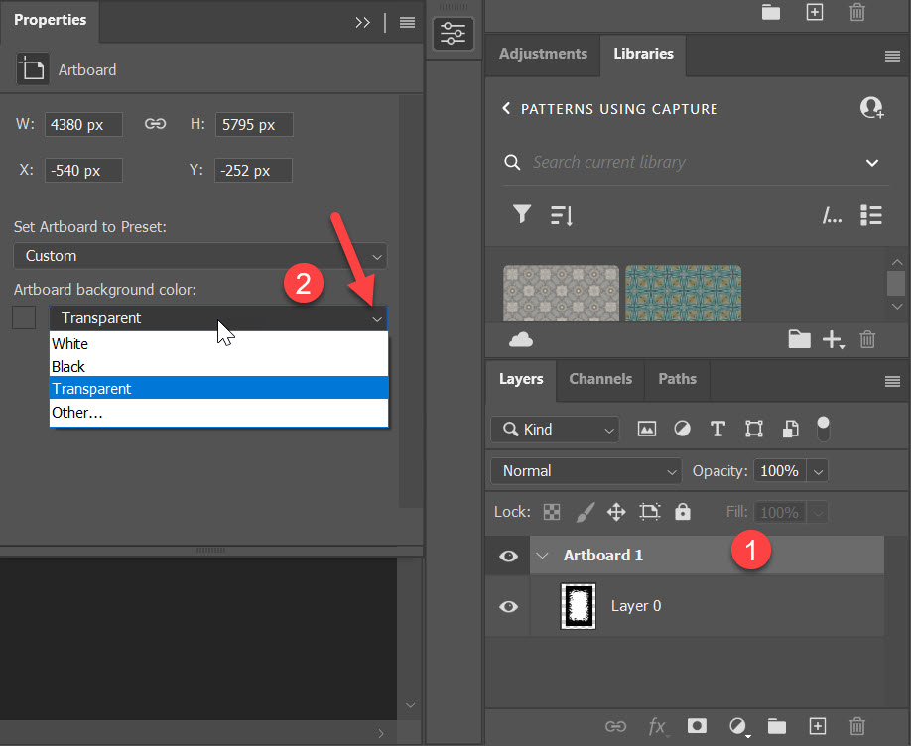Viewport: 911px width, 746px height.
Task: Add a layer mask from the Layers panel bottom
Action: click(696, 727)
